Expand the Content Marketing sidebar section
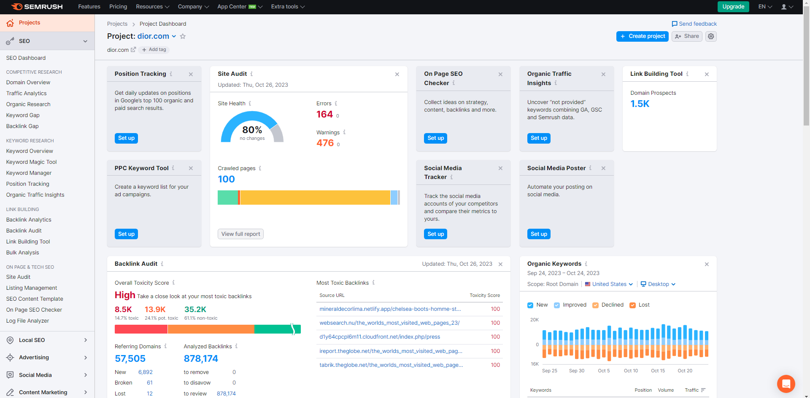 coord(86,393)
